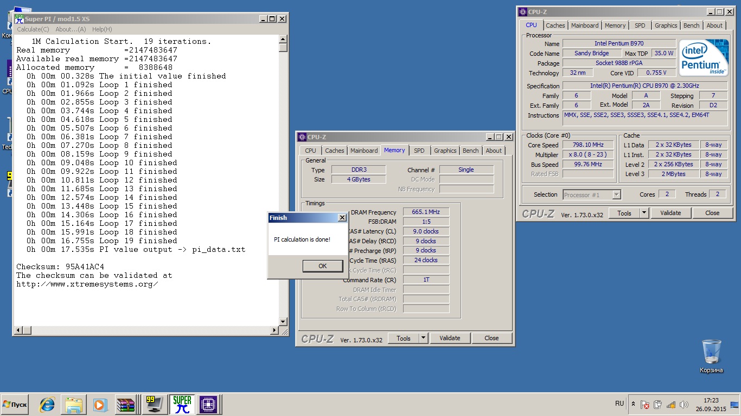Open SPD tab in Memory window

pos(419,151)
